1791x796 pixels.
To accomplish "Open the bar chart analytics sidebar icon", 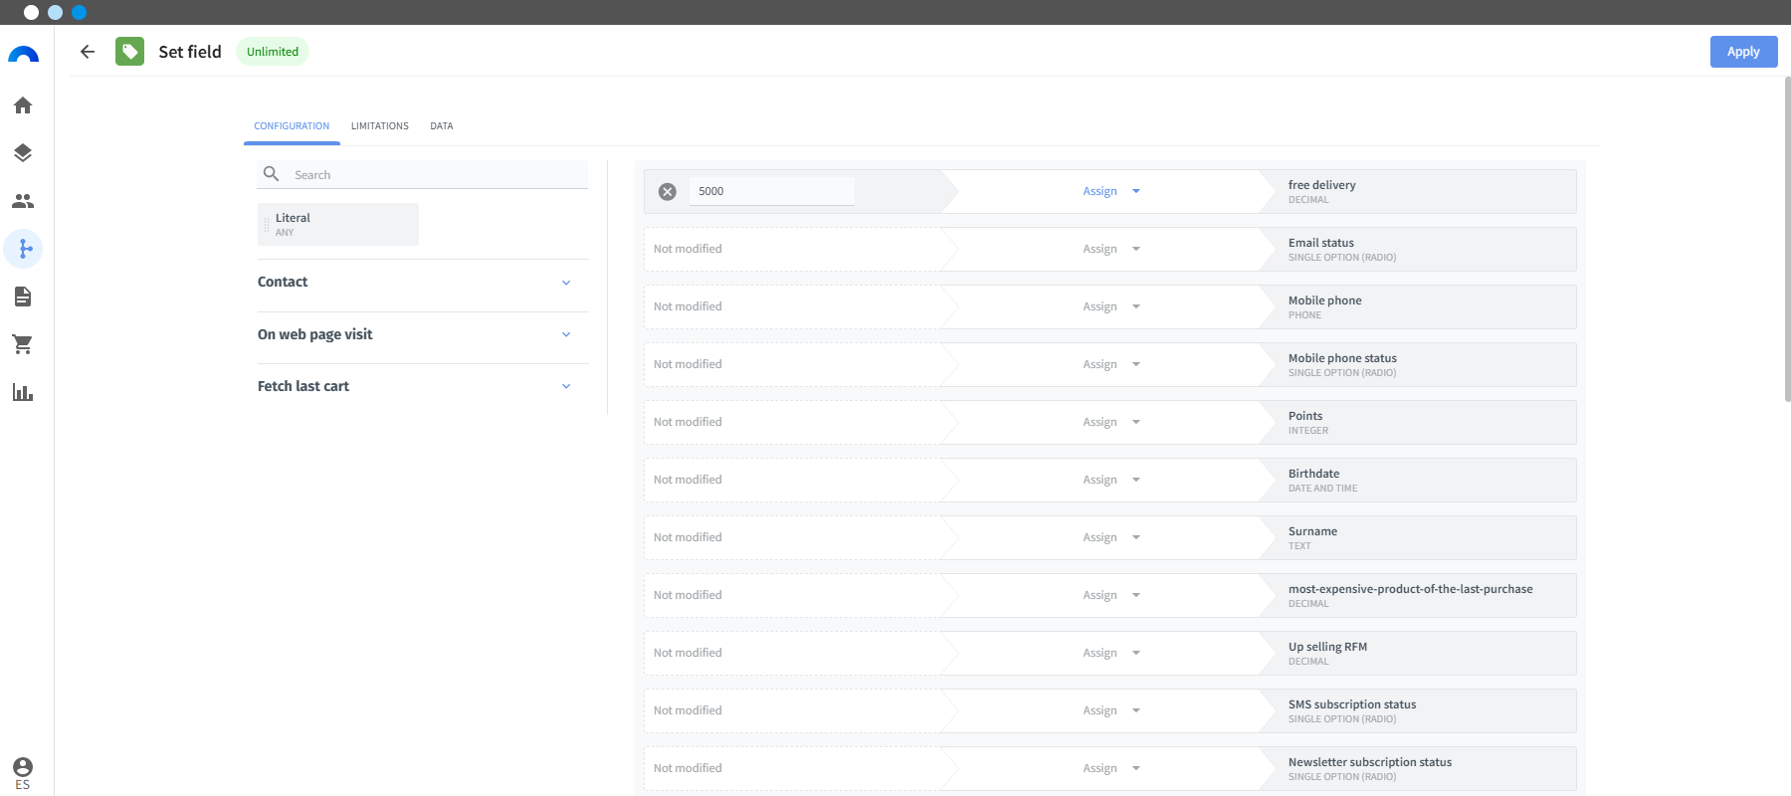I will 23,392.
